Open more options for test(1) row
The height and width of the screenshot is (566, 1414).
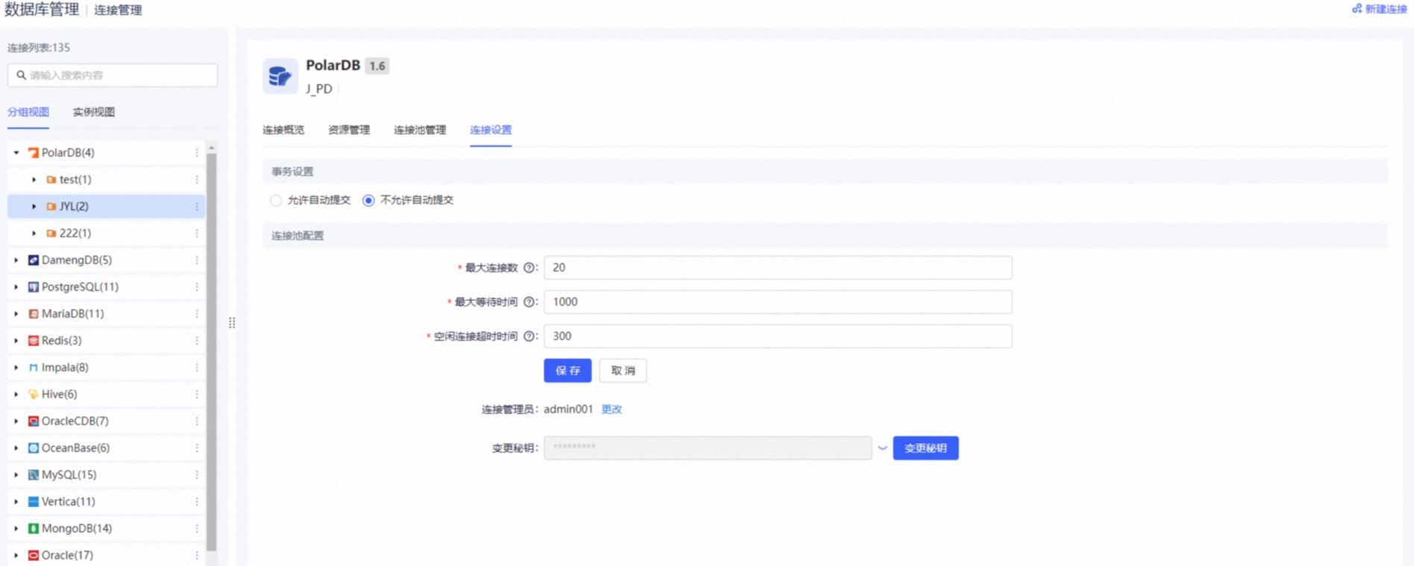coord(197,180)
